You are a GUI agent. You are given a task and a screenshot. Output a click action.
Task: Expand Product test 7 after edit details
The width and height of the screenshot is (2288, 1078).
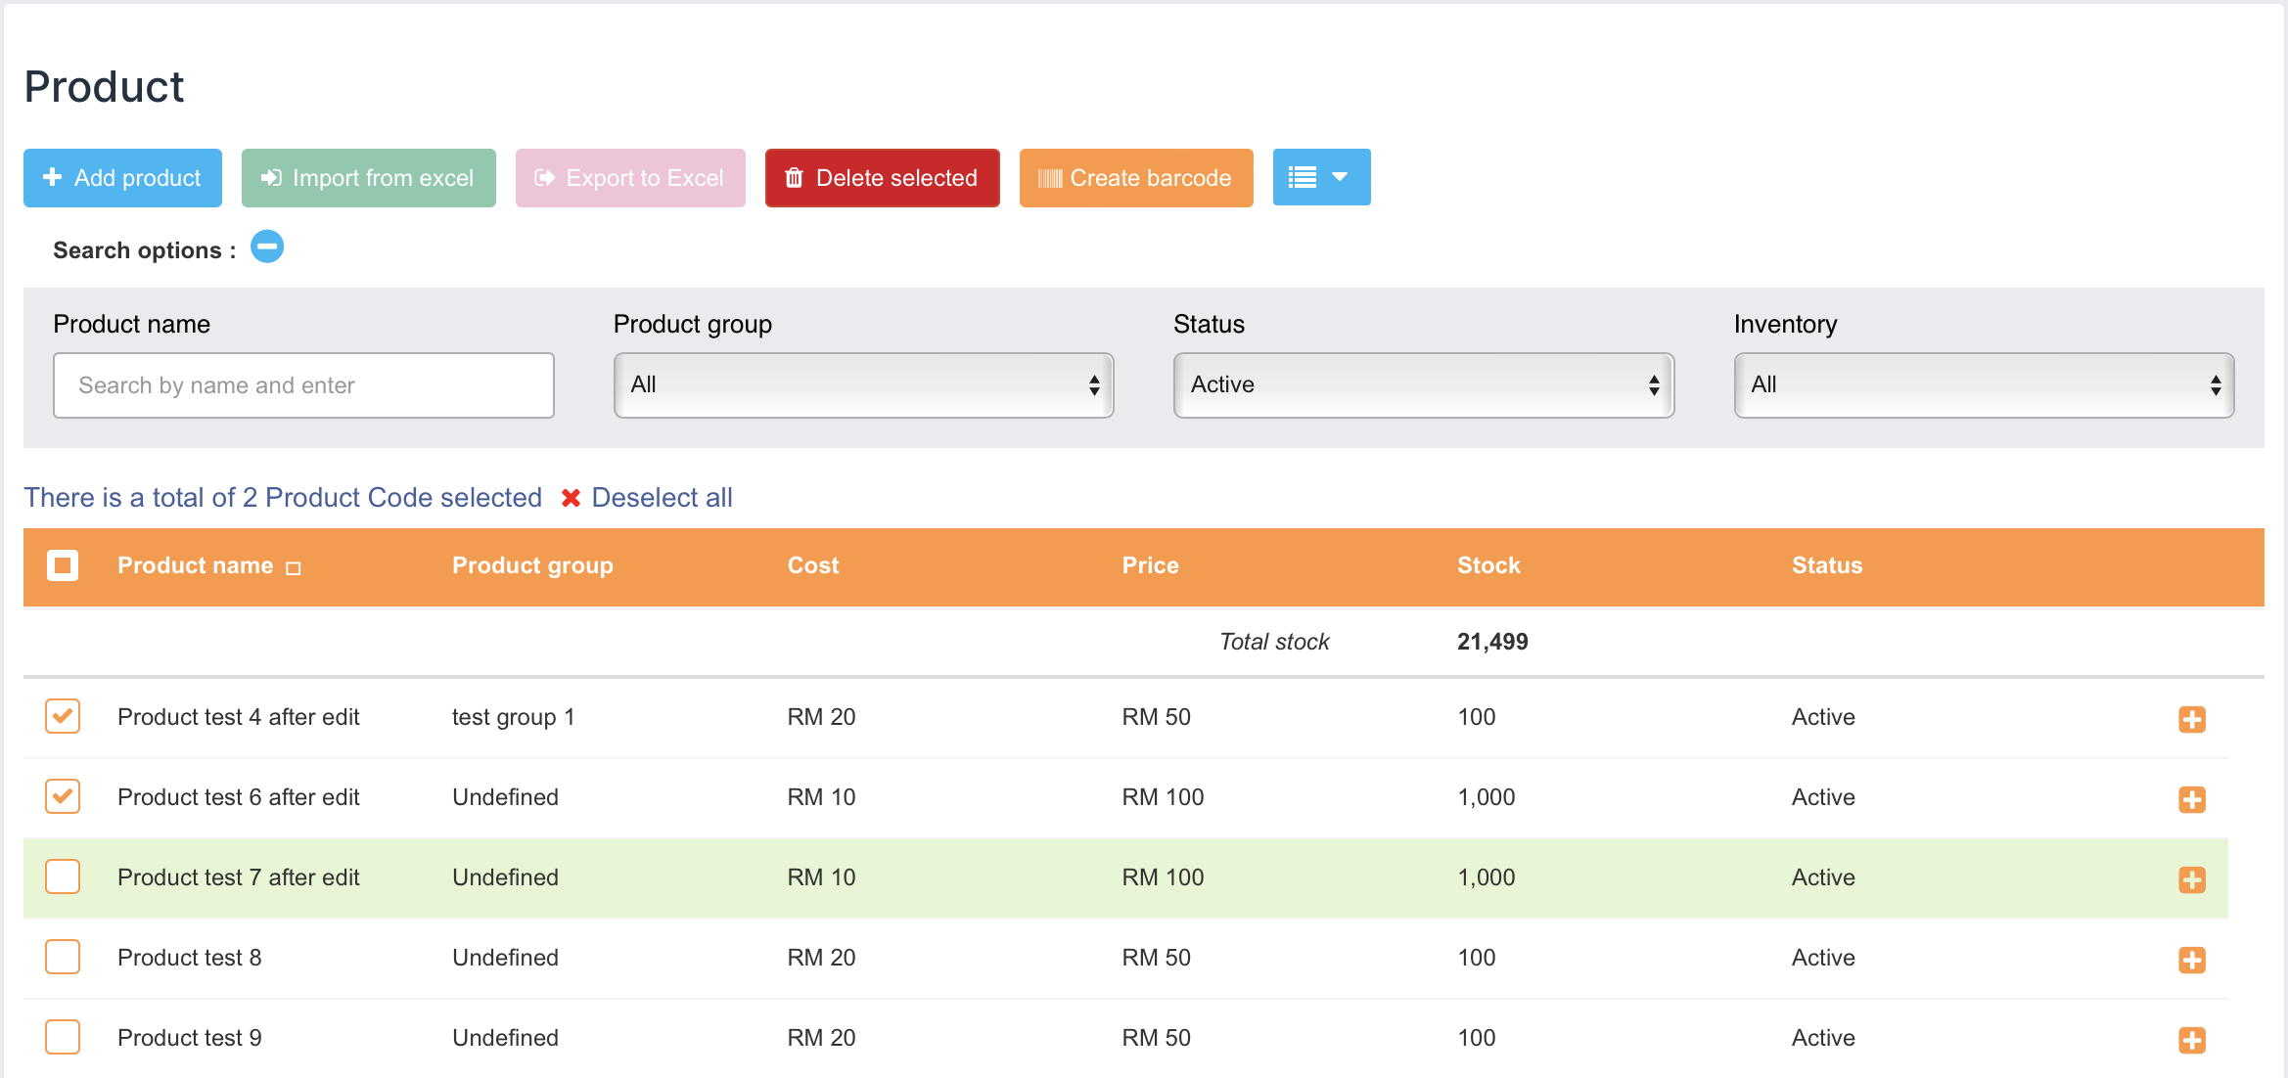[x=2191, y=879]
